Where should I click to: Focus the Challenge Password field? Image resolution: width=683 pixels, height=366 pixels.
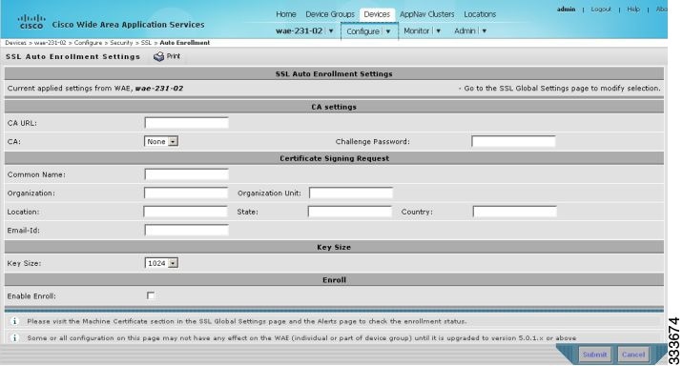click(x=513, y=141)
